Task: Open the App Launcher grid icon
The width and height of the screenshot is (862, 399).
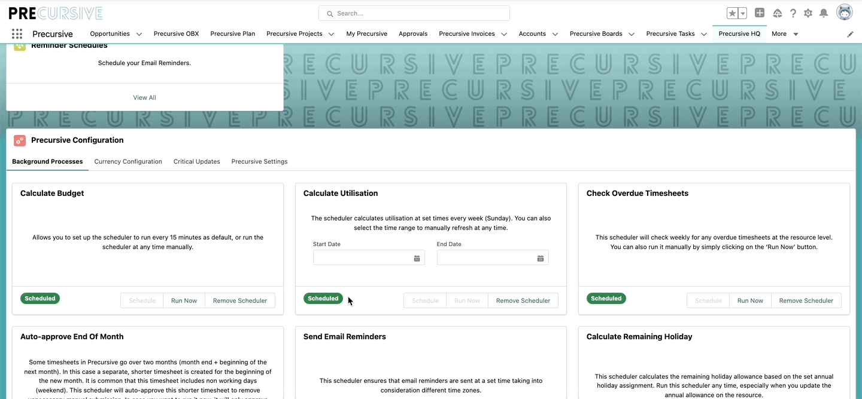Action: pos(17,34)
